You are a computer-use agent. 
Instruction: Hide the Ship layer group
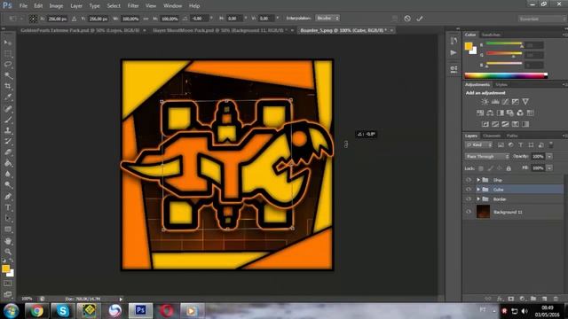click(x=469, y=180)
